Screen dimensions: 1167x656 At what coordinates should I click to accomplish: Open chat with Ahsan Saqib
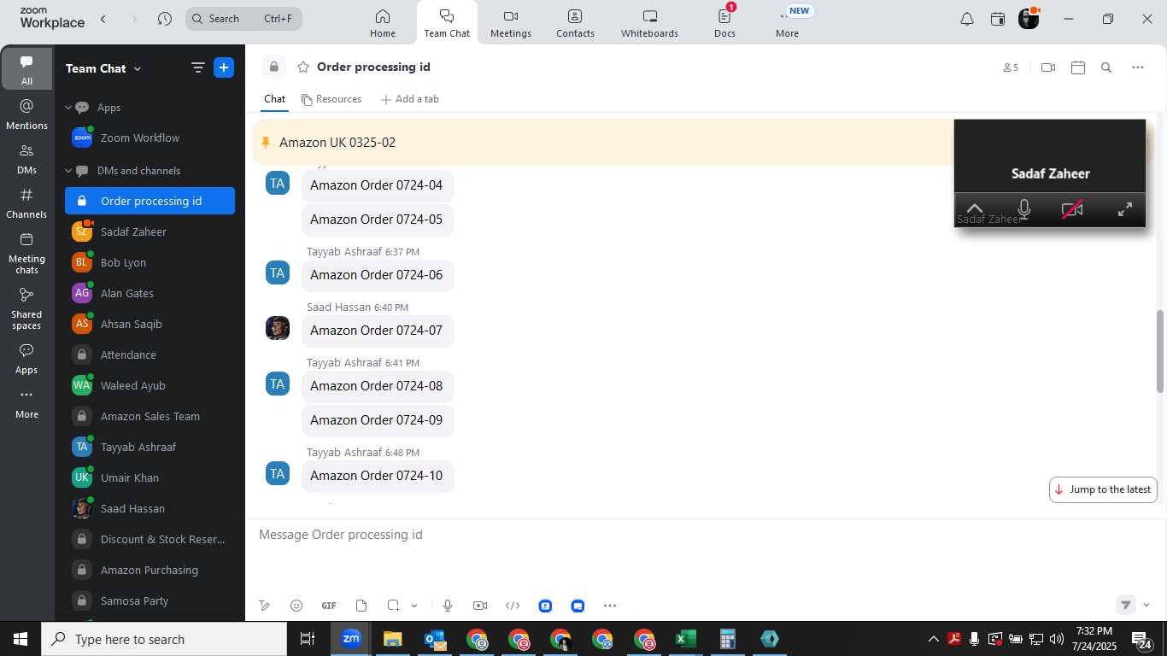pos(150,324)
